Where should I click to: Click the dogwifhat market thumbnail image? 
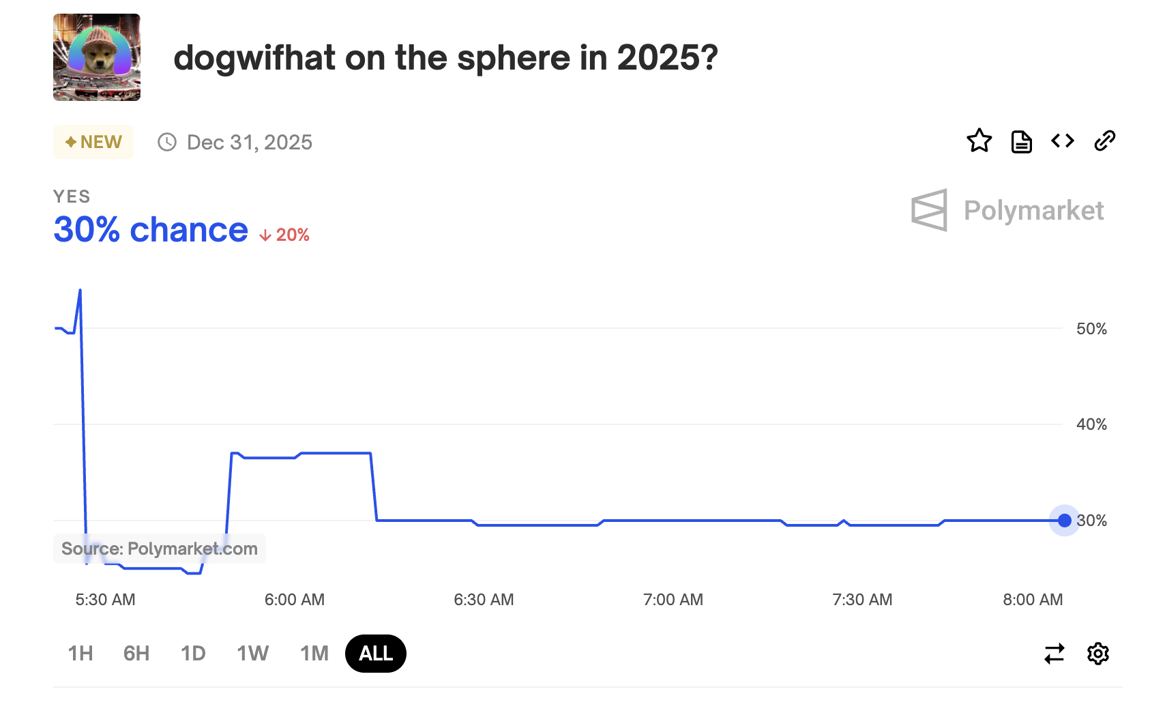coord(96,57)
